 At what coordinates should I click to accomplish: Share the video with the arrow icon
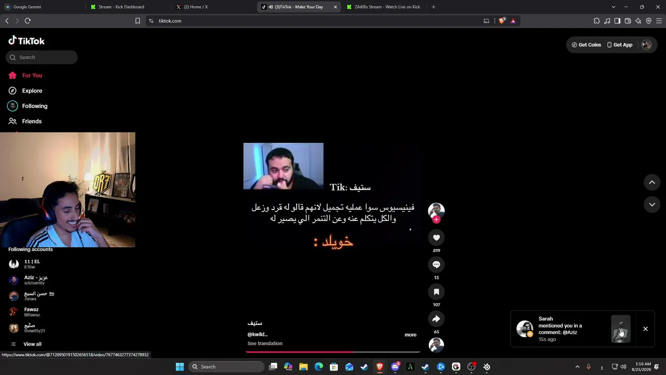tap(436, 319)
